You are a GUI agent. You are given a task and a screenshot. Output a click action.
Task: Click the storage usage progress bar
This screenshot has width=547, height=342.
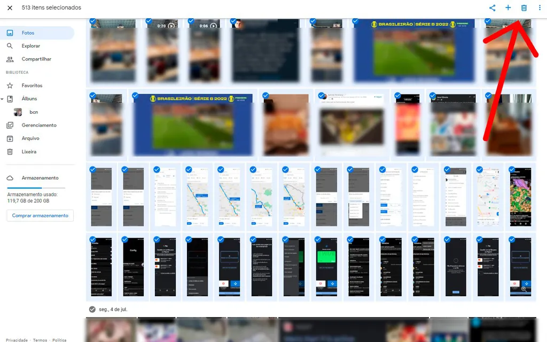point(35,188)
